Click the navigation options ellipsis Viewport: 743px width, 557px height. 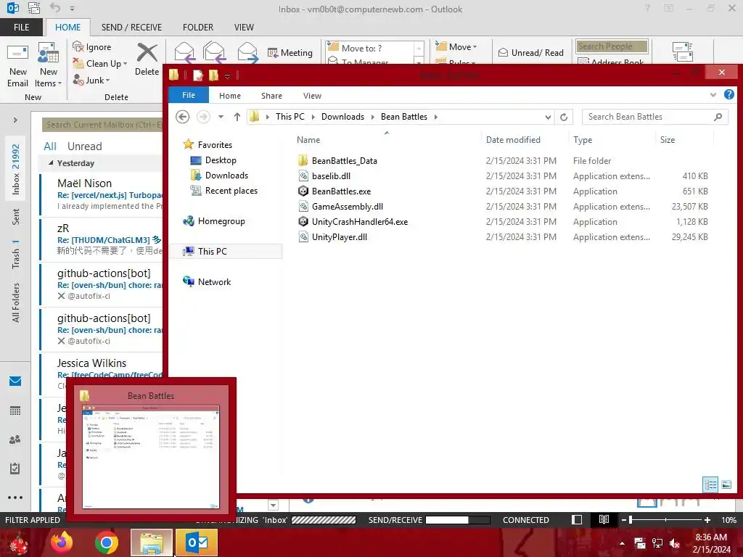pyautogui.click(x=15, y=498)
